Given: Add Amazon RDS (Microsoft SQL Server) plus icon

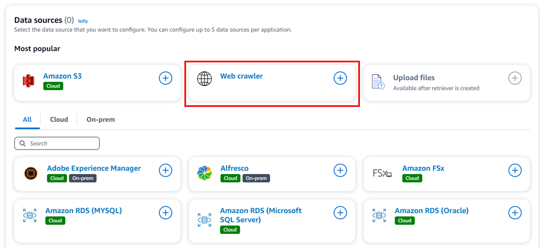Looking at the screenshot, I should (340, 213).
